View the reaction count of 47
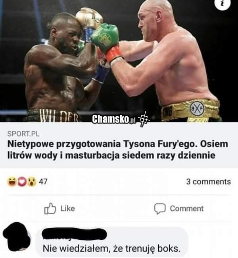Screen dimensions: 238x258 [x=43, y=182]
